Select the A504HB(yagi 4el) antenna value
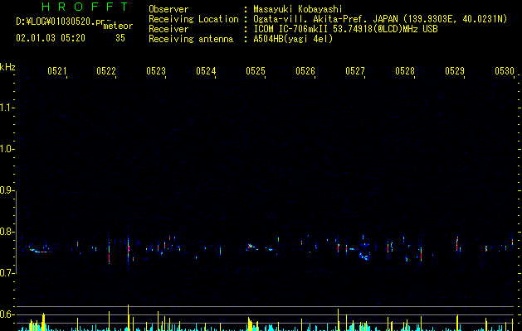522x331 pixels. click(293, 39)
